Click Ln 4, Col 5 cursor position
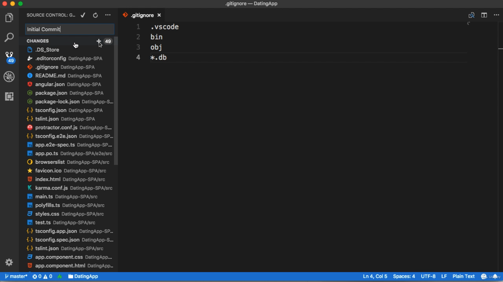This screenshot has width=503, height=282. coord(375,276)
